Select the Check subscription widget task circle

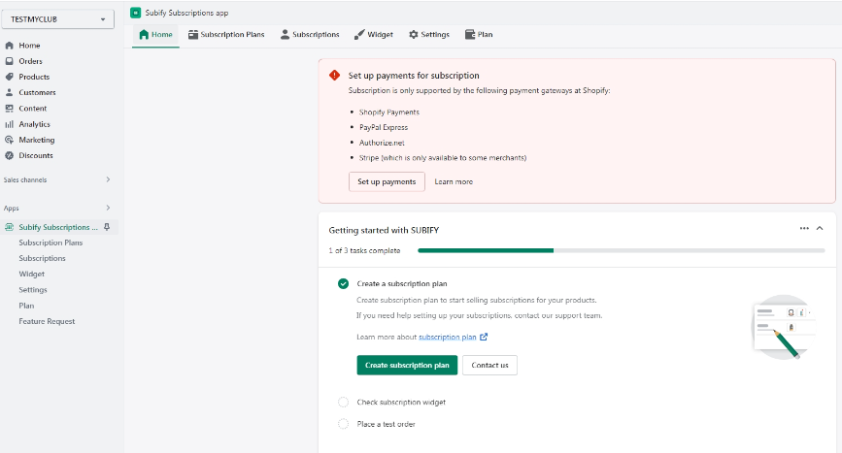point(343,402)
